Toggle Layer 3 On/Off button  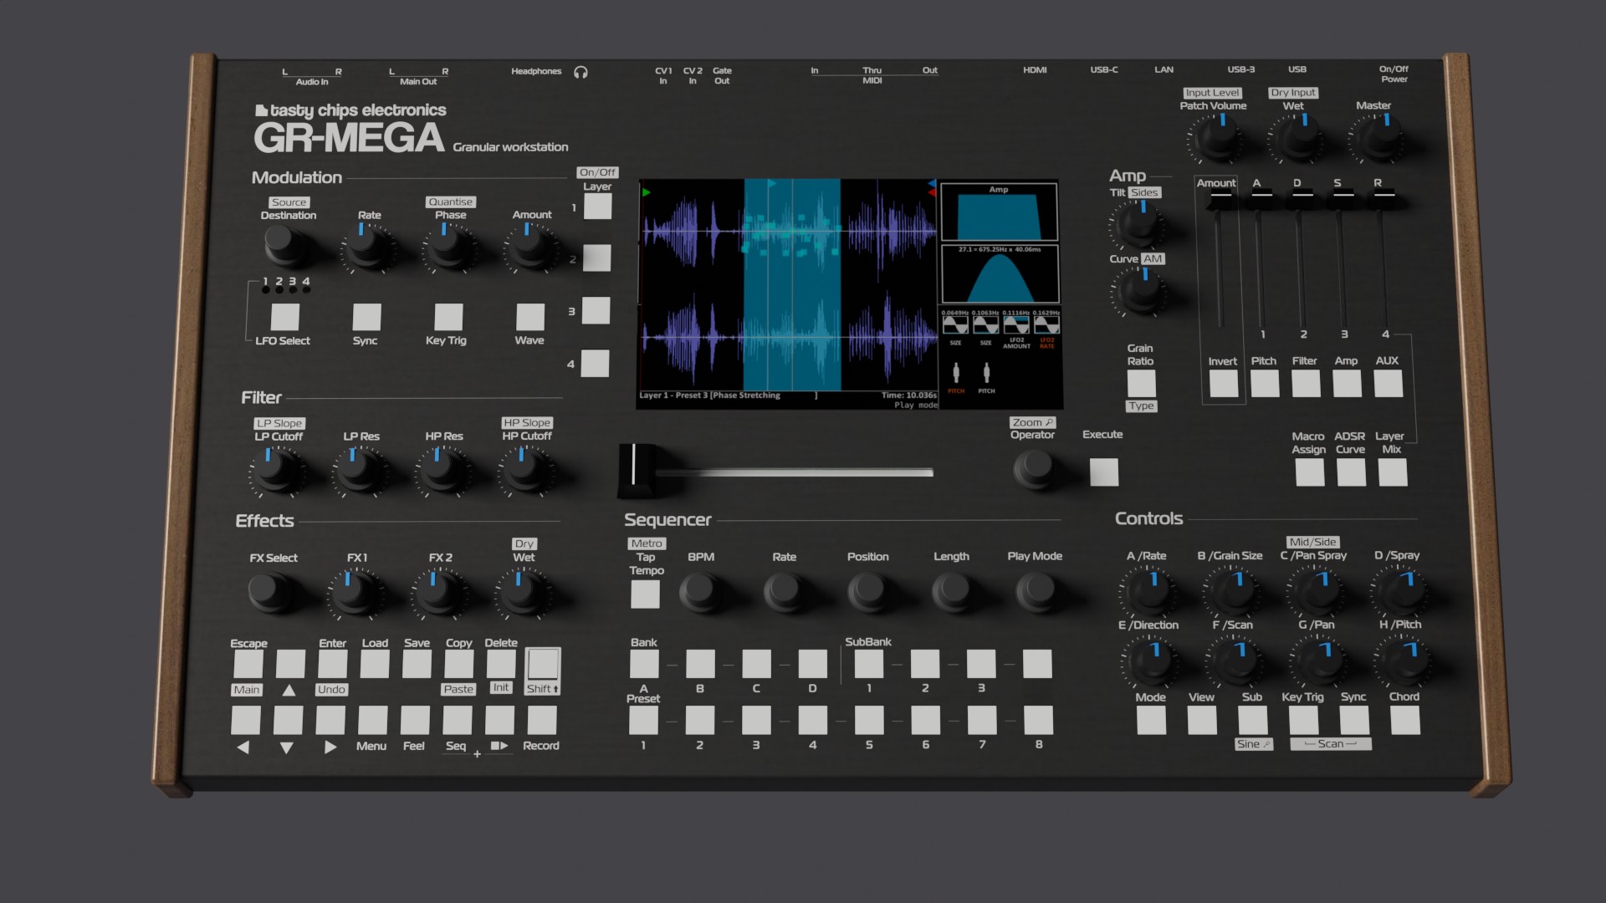pyautogui.click(x=596, y=310)
